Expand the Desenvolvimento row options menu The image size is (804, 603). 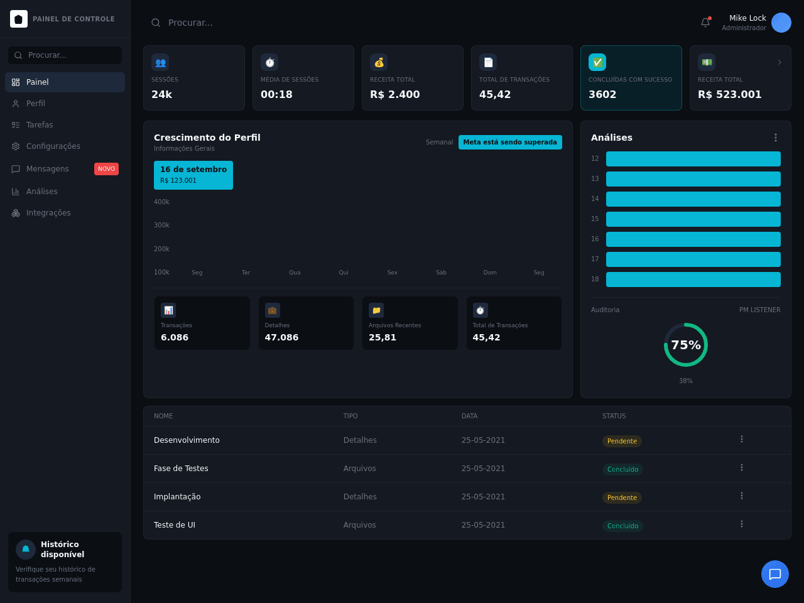point(742,439)
